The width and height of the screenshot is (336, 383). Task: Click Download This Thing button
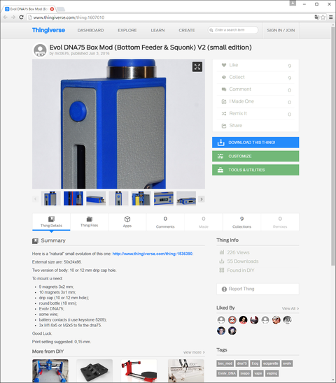click(x=255, y=143)
